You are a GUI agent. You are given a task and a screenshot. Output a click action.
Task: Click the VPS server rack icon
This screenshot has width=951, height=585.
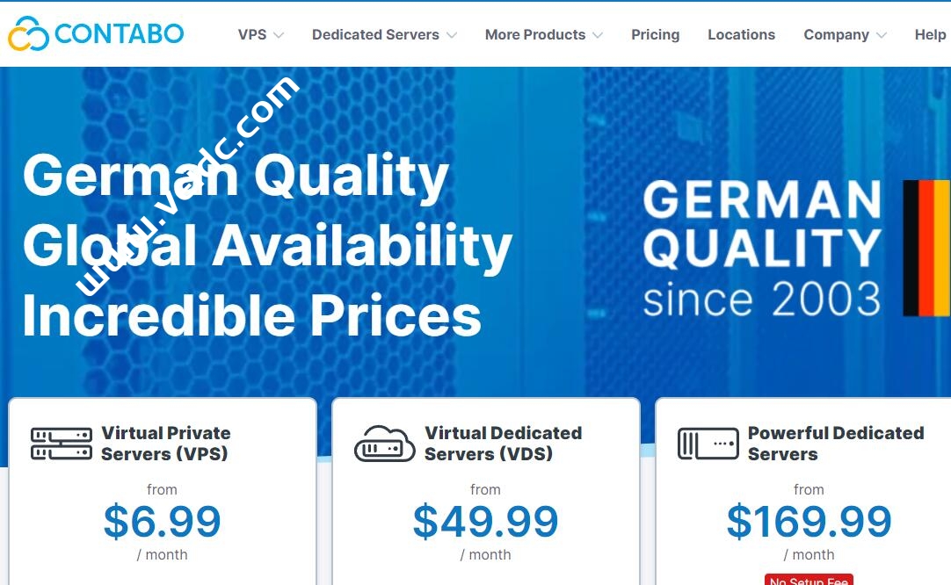pos(62,444)
